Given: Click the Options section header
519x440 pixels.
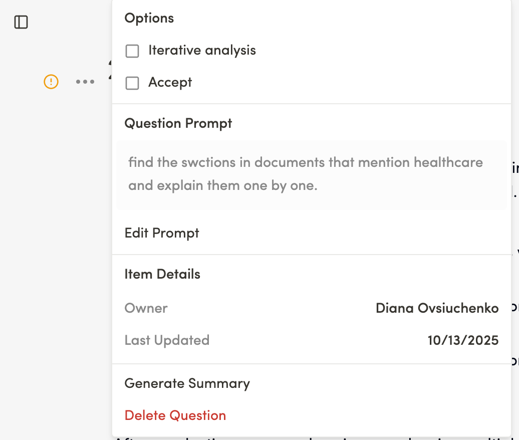Looking at the screenshot, I should tap(149, 18).
